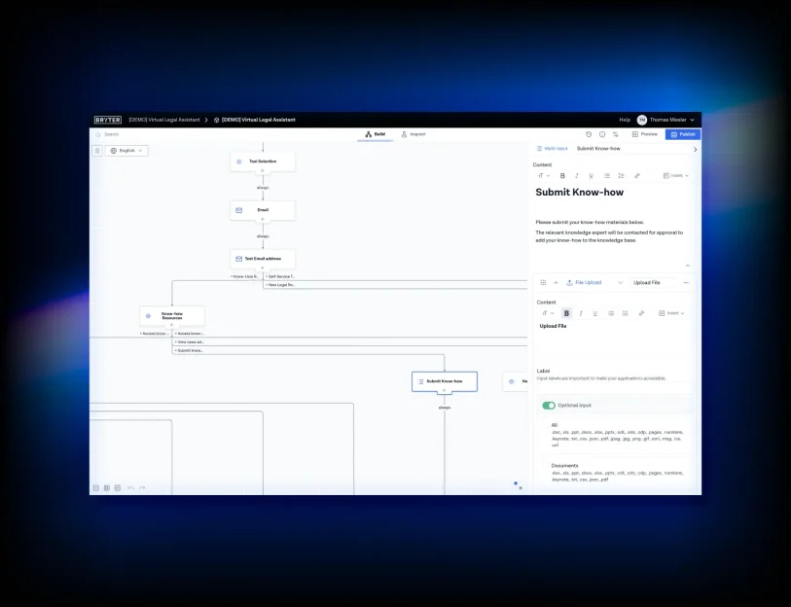
Task: Toggle the Optional input switch
Action: tap(549, 405)
